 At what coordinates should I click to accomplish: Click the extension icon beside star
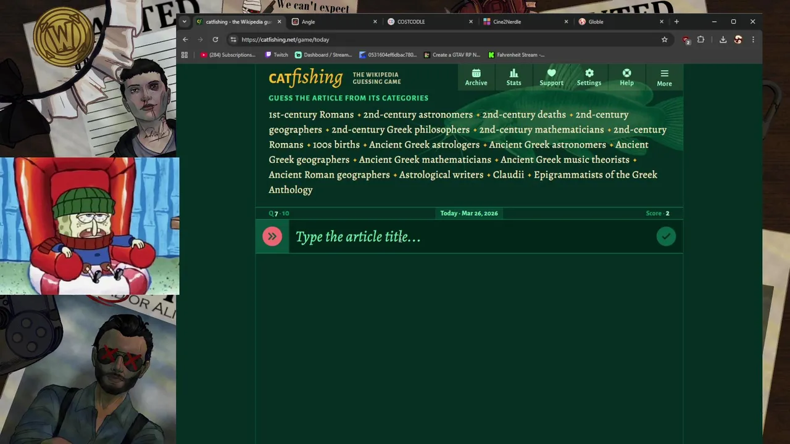point(686,39)
